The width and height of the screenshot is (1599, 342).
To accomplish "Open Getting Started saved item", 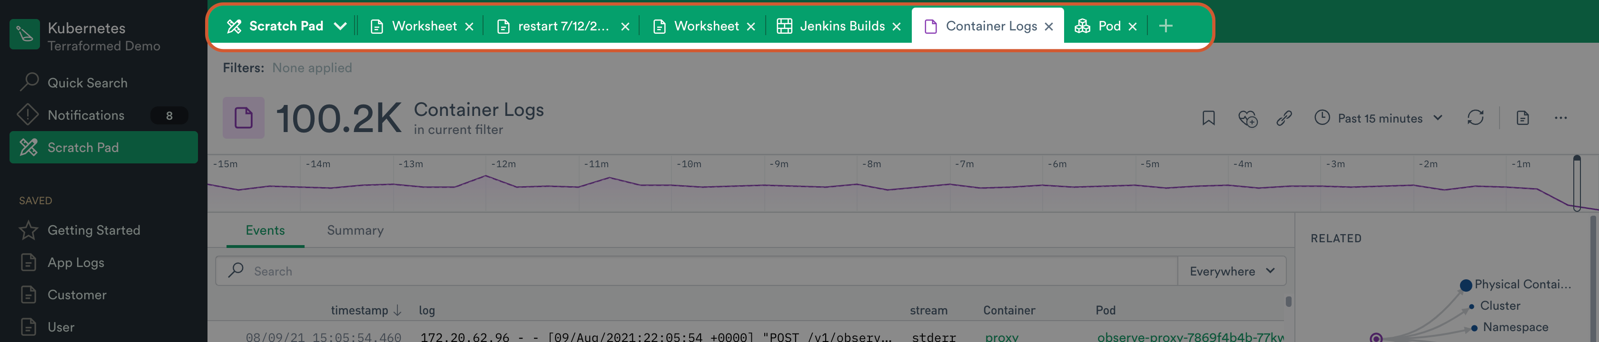I will click(104, 230).
